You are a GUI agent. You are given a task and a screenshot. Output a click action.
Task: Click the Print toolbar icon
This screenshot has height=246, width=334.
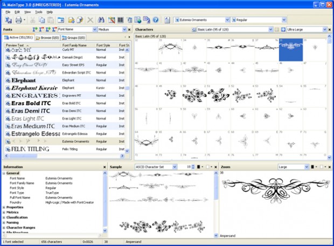pyautogui.click(x=19, y=20)
